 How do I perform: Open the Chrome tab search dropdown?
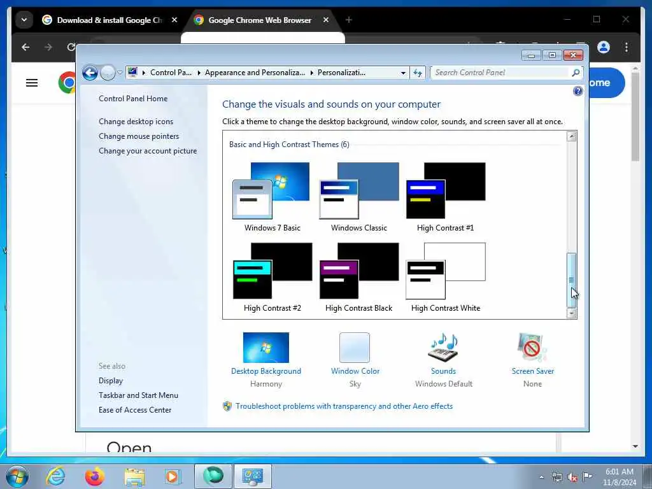24,20
